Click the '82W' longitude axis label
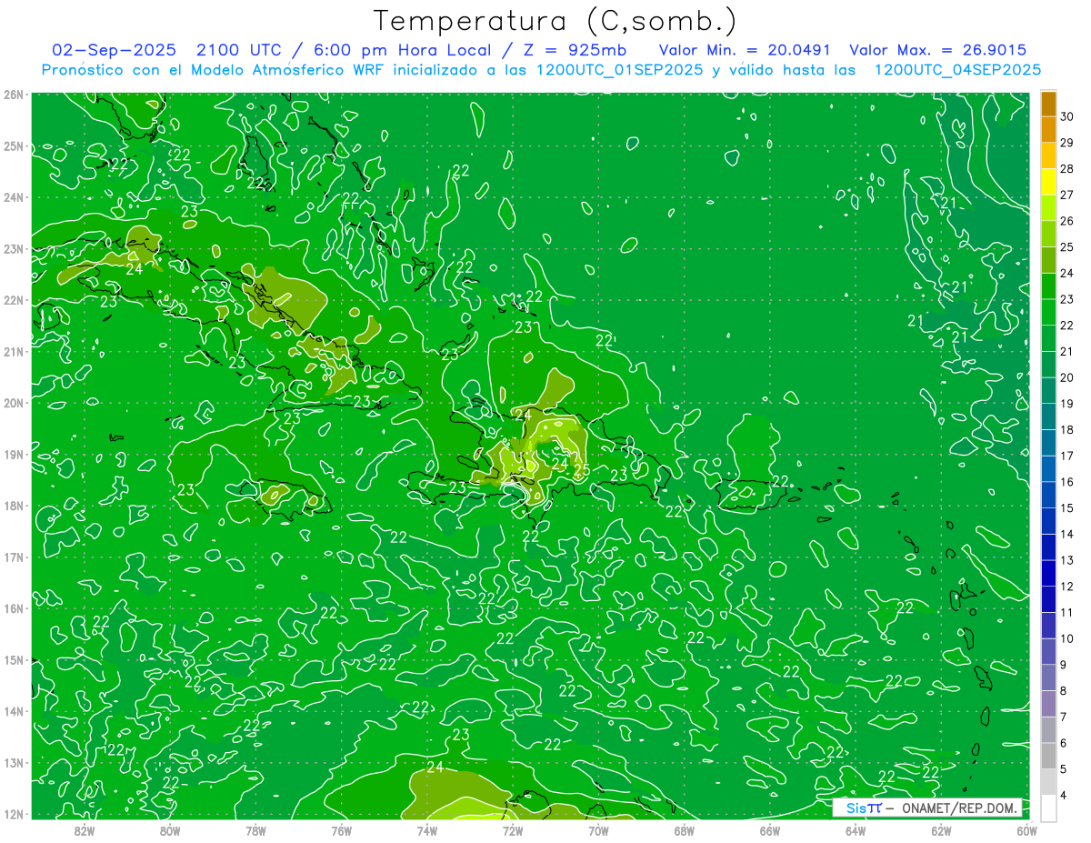This screenshot has width=1091, height=843. (84, 830)
